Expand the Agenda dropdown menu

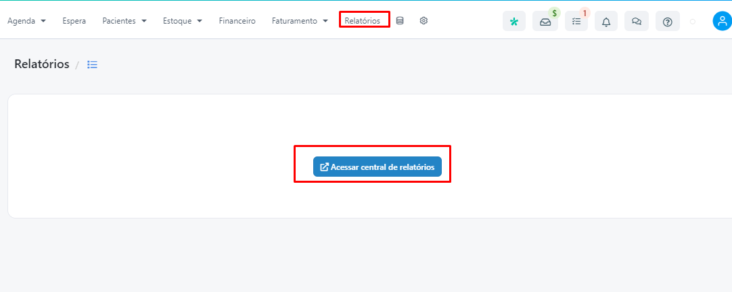tap(26, 21)
